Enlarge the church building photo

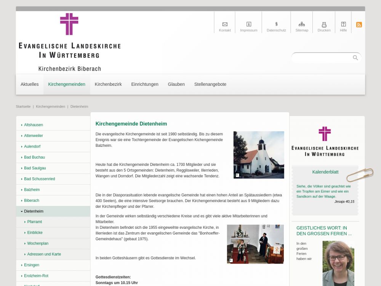tap(259, 155)
